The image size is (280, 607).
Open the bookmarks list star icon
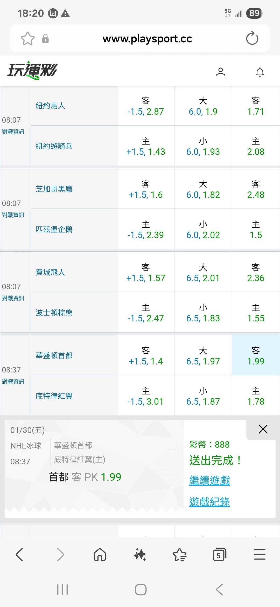[x=179, y=555]
